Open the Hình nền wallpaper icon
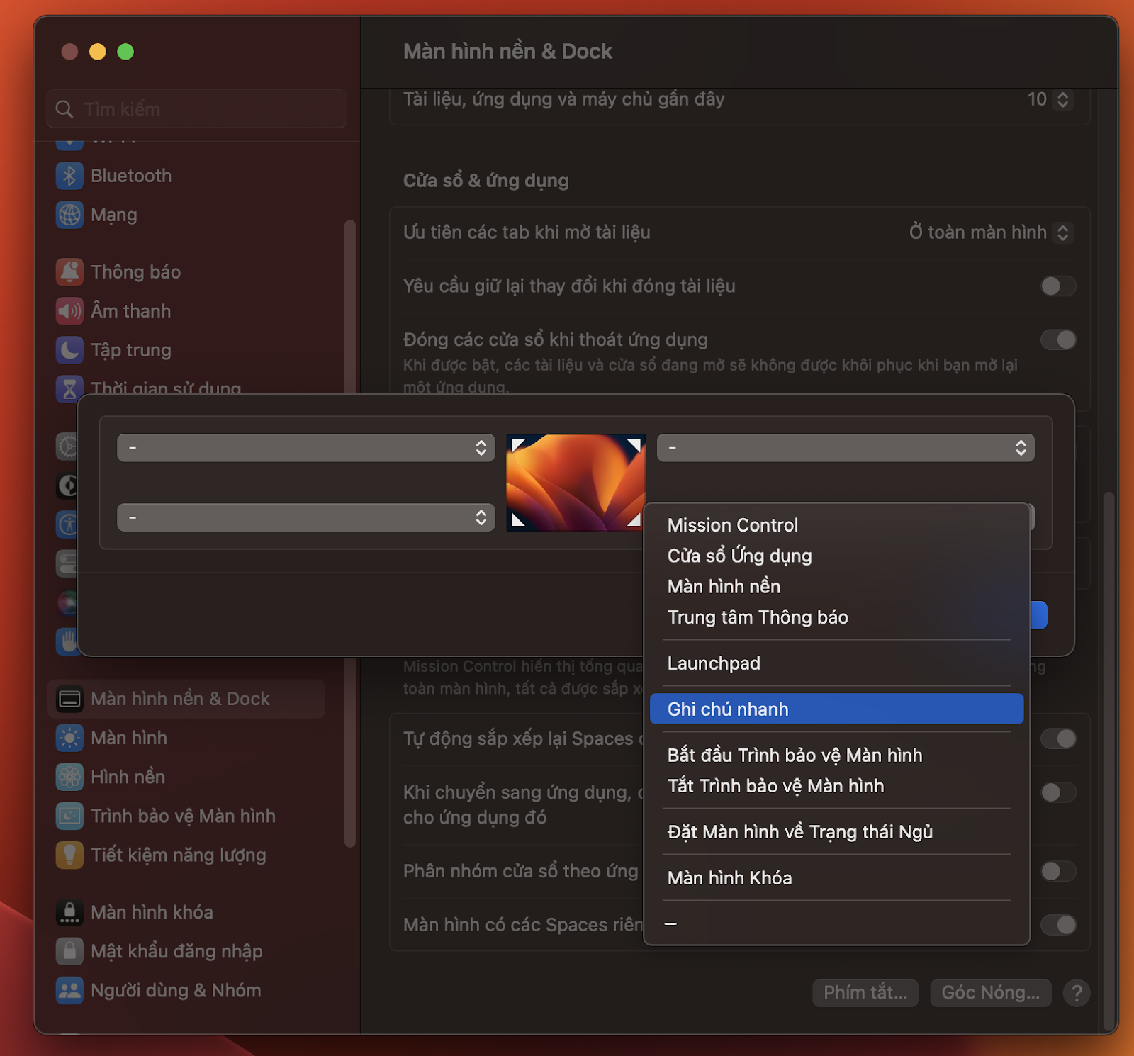 [x=69, y=777]
